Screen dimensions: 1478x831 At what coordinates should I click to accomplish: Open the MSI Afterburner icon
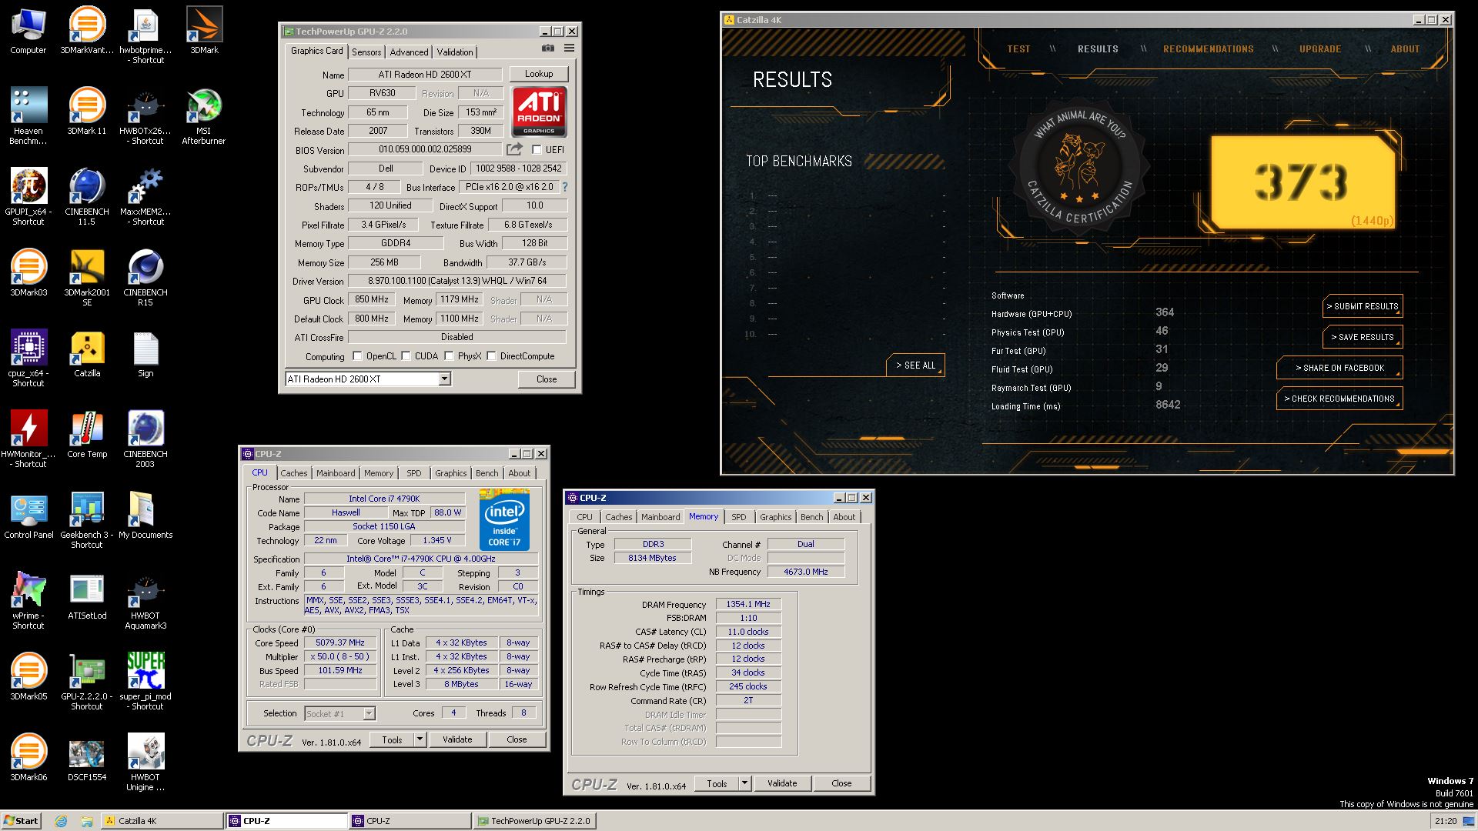tap(204, 116)
